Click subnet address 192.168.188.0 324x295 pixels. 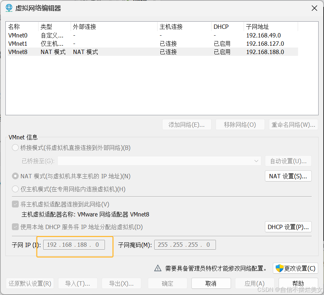pyautogui.click(x=265, y=52)
